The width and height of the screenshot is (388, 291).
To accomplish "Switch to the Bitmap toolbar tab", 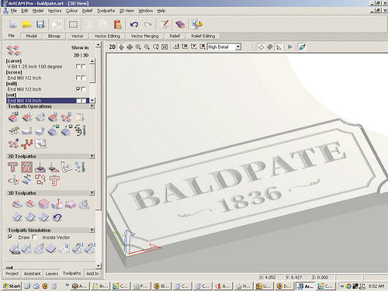I will [54, 36].
